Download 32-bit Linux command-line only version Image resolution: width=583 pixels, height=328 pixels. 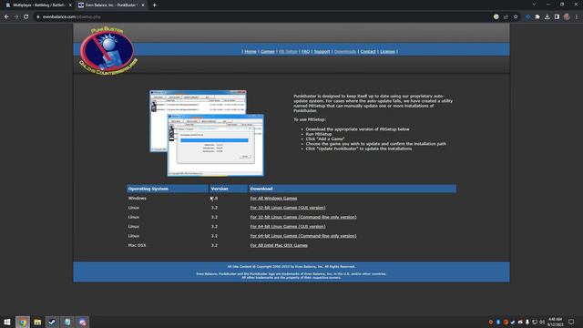point(303,217)
